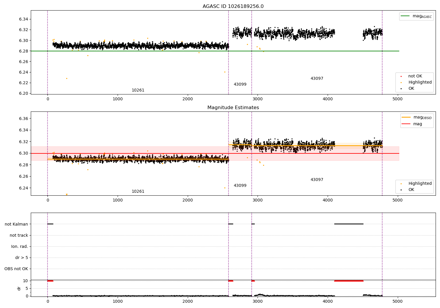Click the '43099' annotation in the AGASC ID plot
This screenshot has height=308, width=440.
[x=240, y=84]
